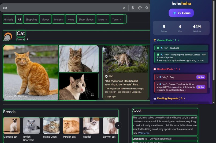
Task: Click the magnifier icon in the "dog" - Dog row
Action: (x=160, y=77)
